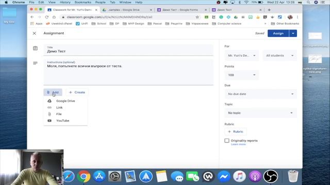The width and height of the screenshot is (330, 185).
Task: Open the UniFi bookmark
Action: 81,24
